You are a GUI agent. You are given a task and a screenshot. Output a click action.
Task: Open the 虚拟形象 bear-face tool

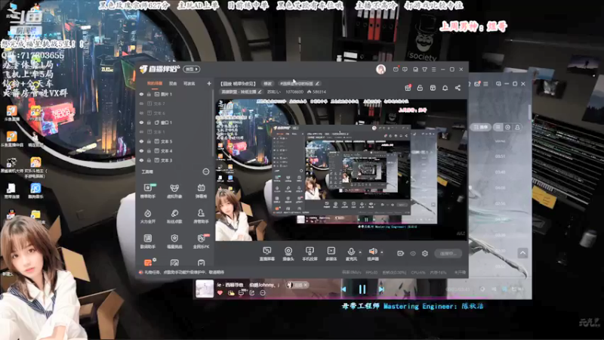(174, 191)
